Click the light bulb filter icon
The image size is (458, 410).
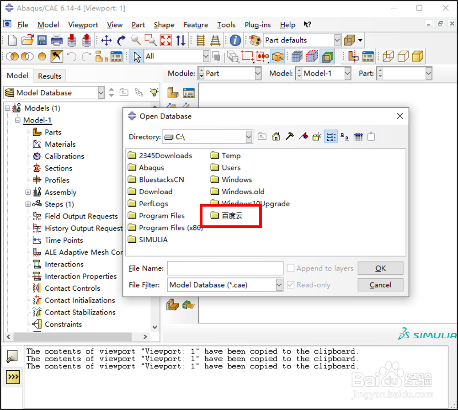click(154, 92)
